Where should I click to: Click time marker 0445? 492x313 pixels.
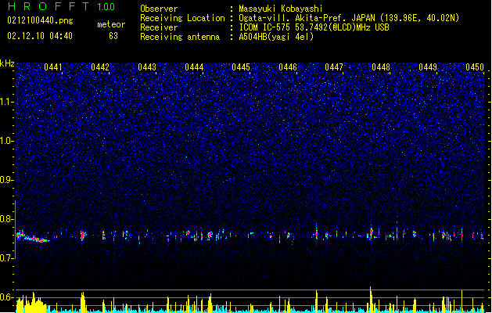click(x=241, y=67)
